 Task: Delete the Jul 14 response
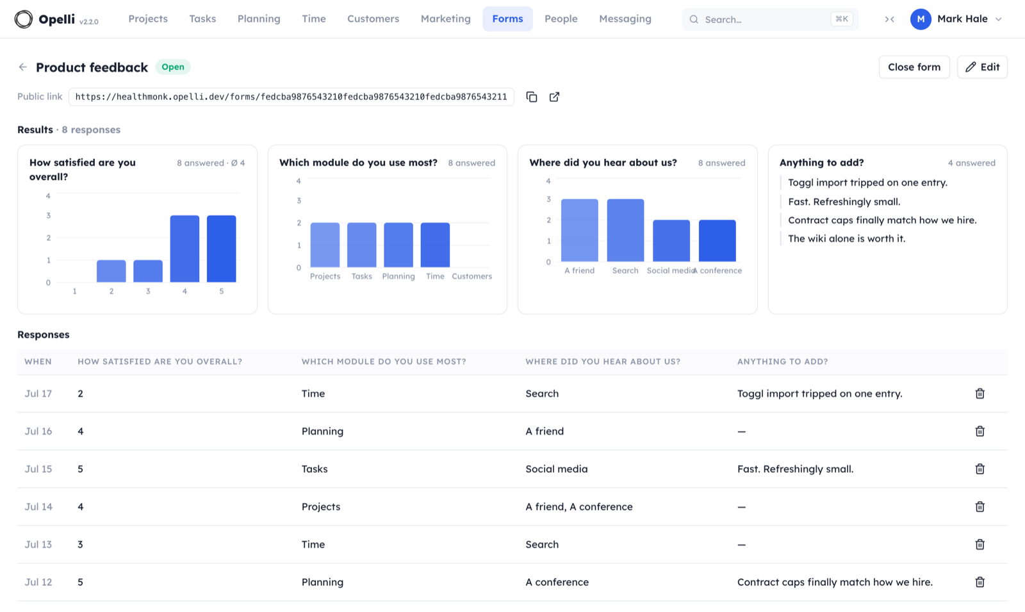point(980,507)
